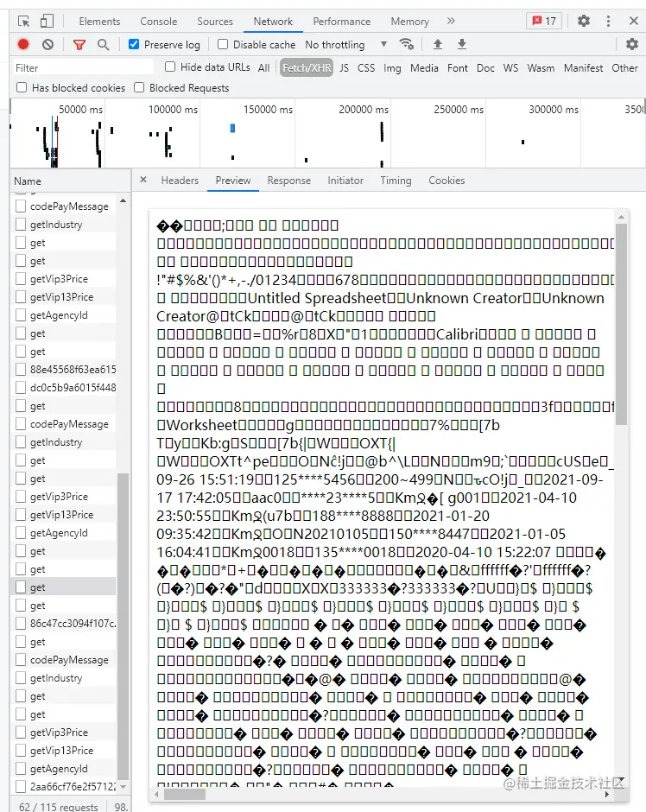Toggle Preserve log checkbox
The height and width of the screenshot is (812, 646).
click(134, 44)
